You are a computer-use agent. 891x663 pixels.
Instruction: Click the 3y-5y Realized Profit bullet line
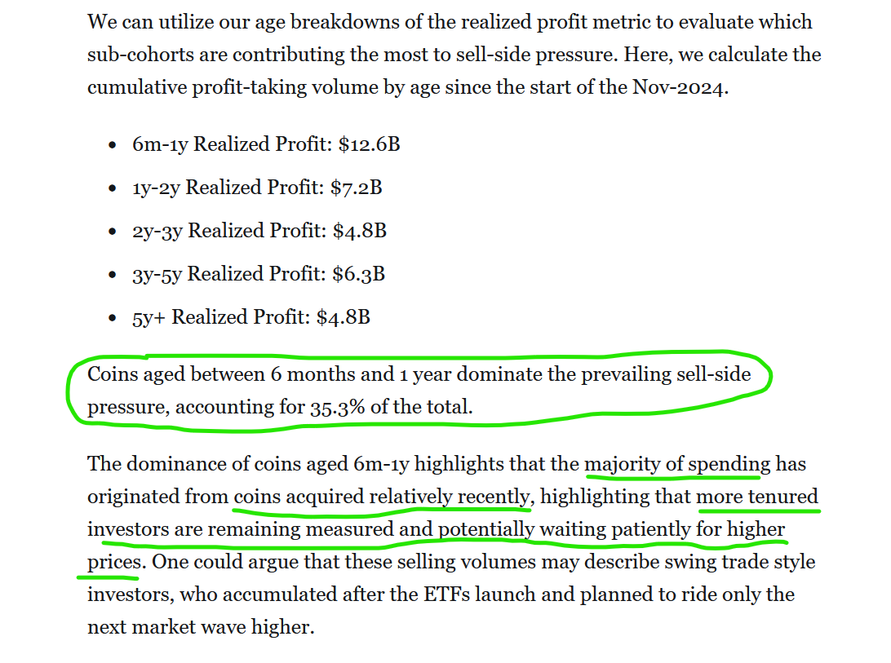259,274
